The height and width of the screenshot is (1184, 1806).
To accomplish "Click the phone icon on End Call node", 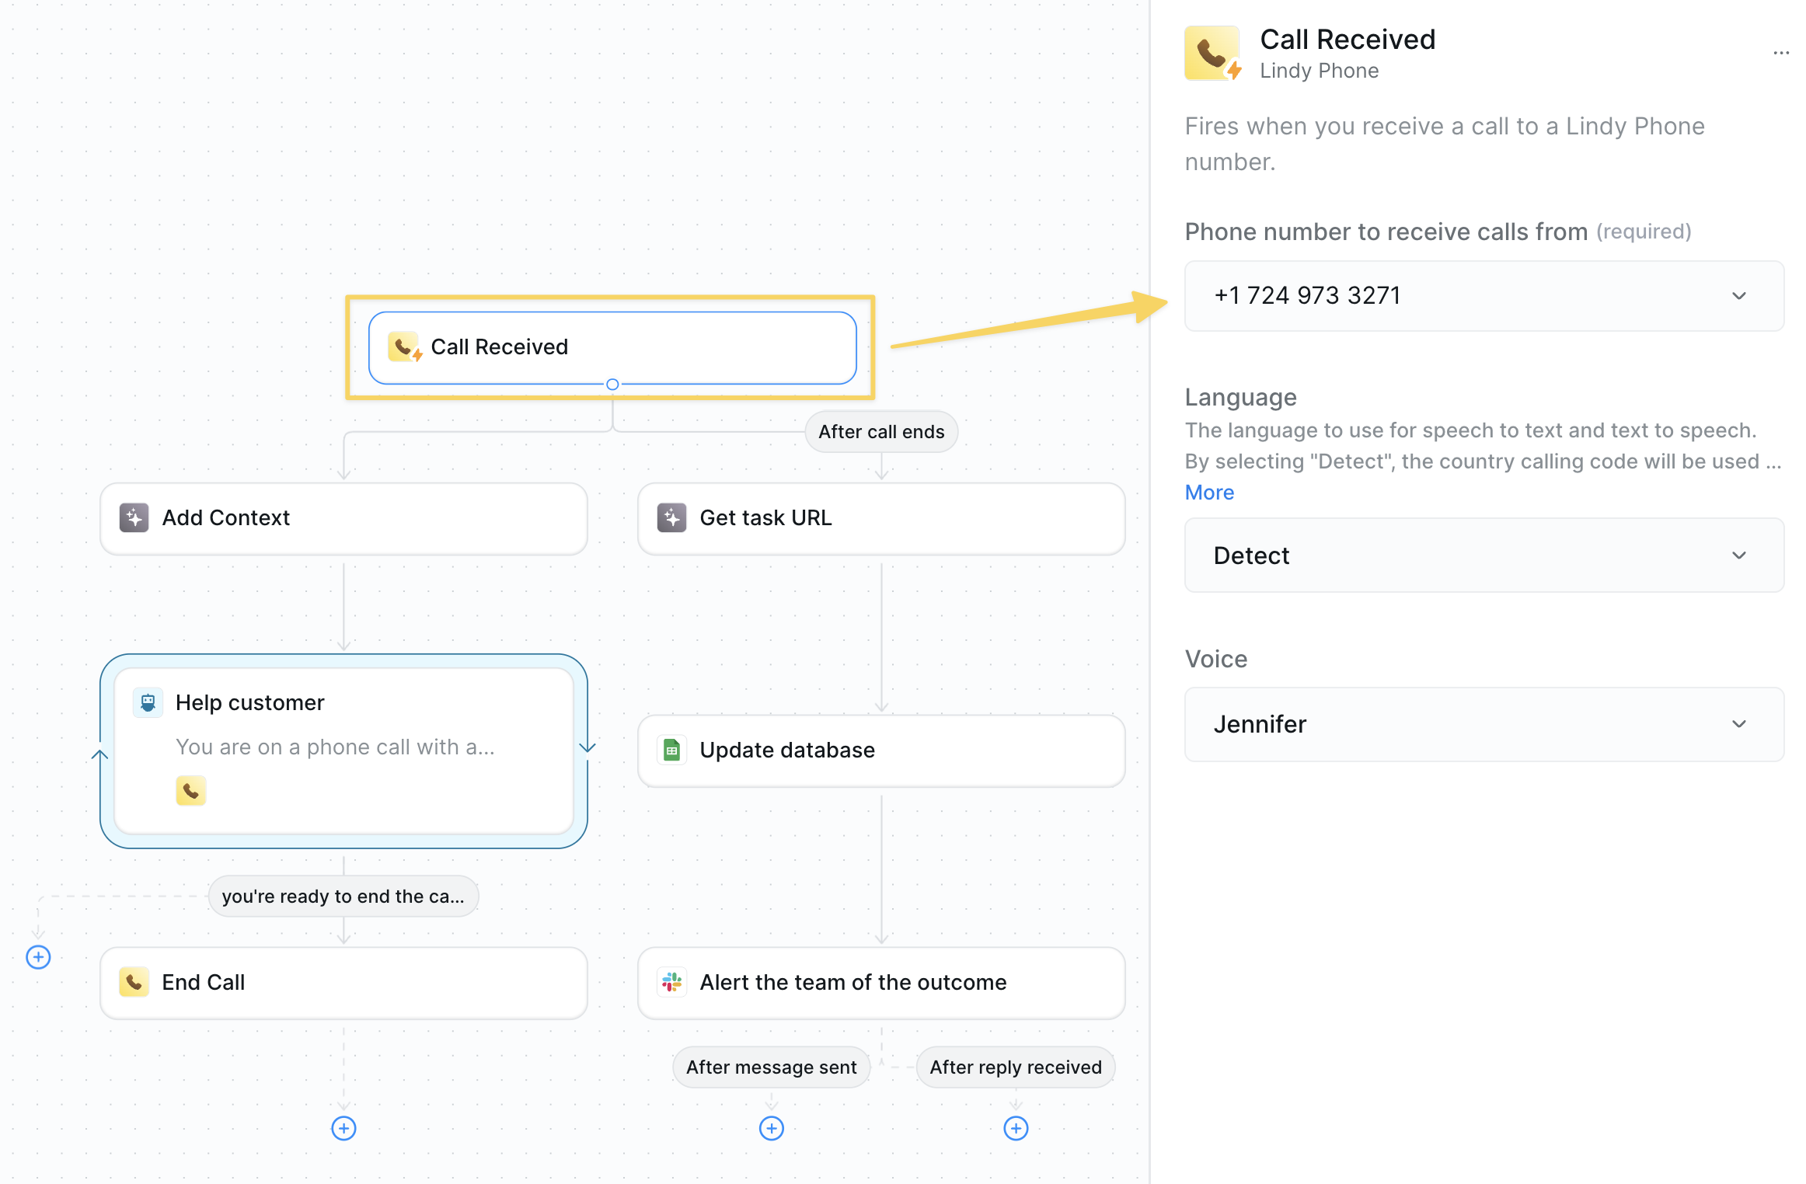I will (x=134, y=982).
